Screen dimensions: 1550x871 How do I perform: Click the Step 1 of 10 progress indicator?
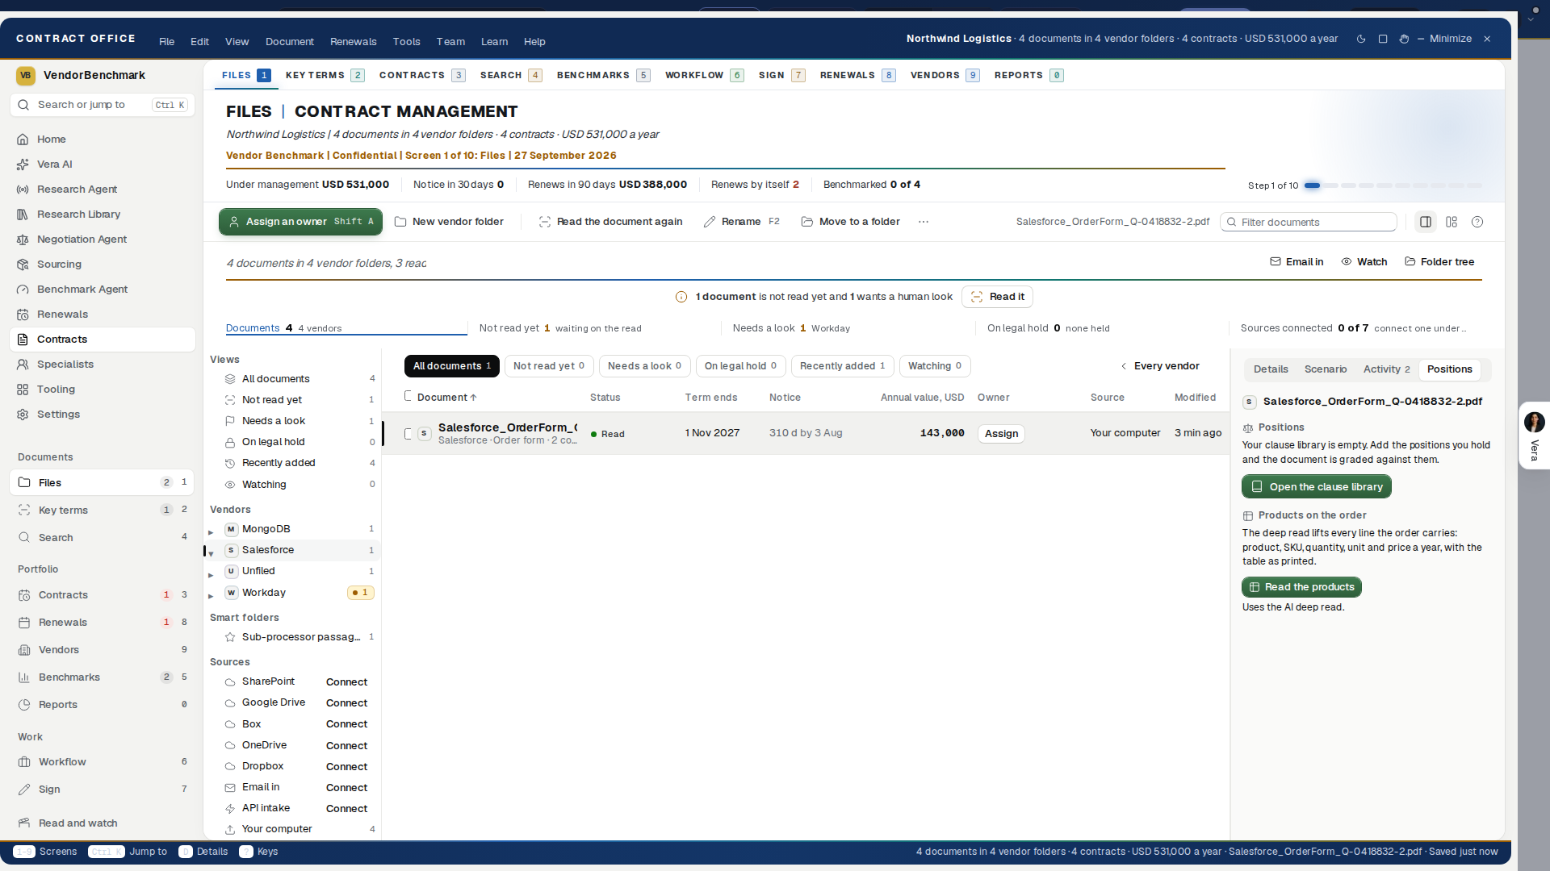click(x=1364, y=185)
